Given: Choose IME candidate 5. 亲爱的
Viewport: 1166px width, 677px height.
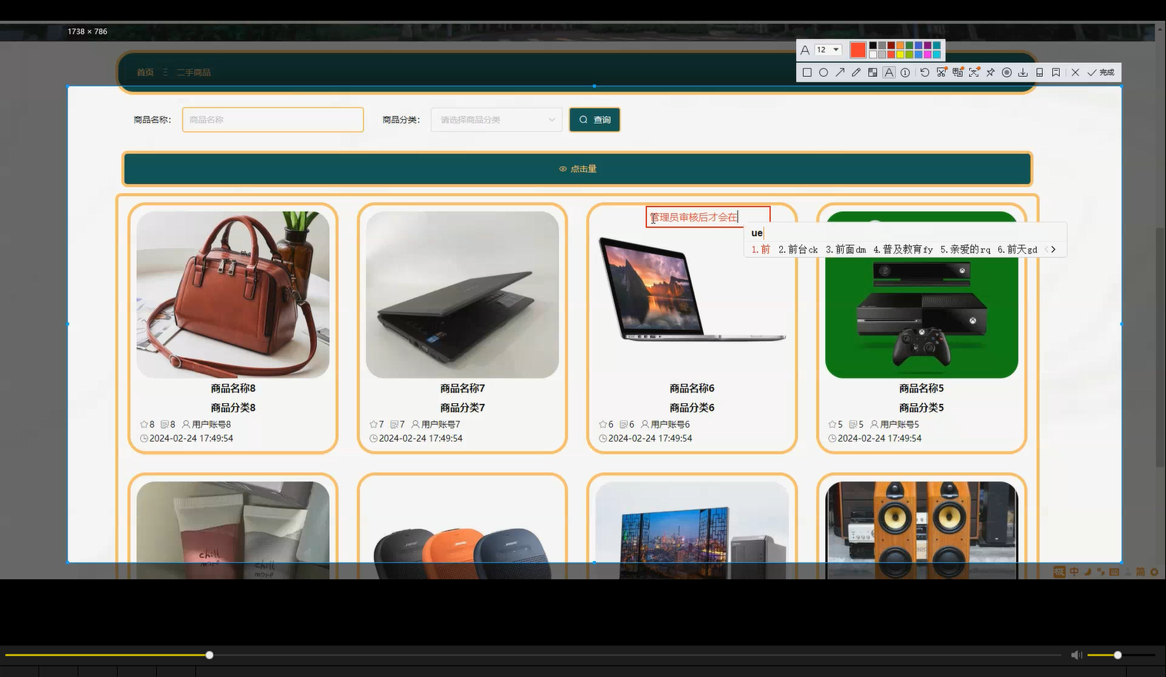Looking at the screenshot, I should pos(965,249).
